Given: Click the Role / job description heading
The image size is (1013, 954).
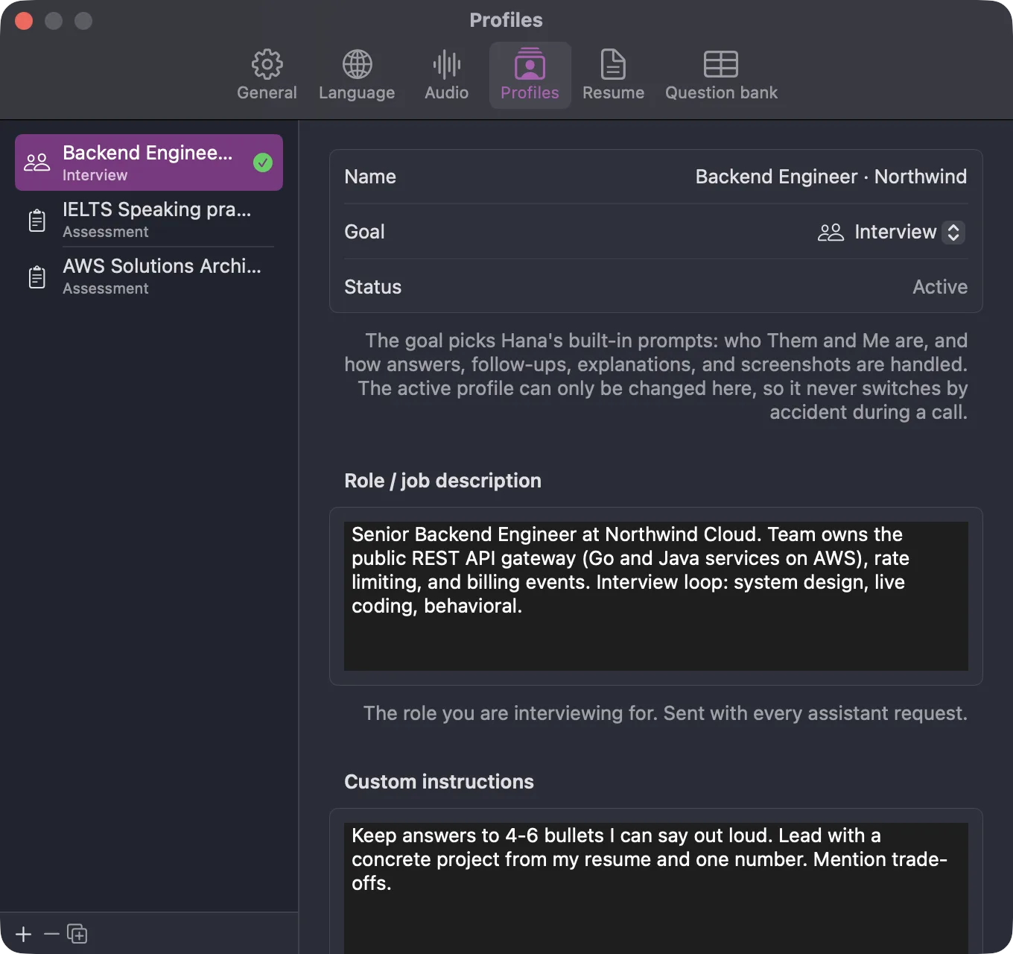Looking at the screenshot, I should click(x=442, y=481).
